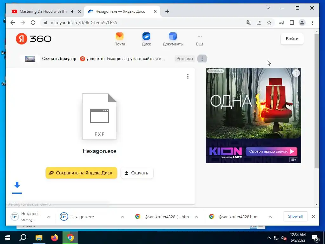Viewport: 325px width, 244px height.
Task: Close the Mastering Da Hood YouTube tab
Action: click(79, 11)
